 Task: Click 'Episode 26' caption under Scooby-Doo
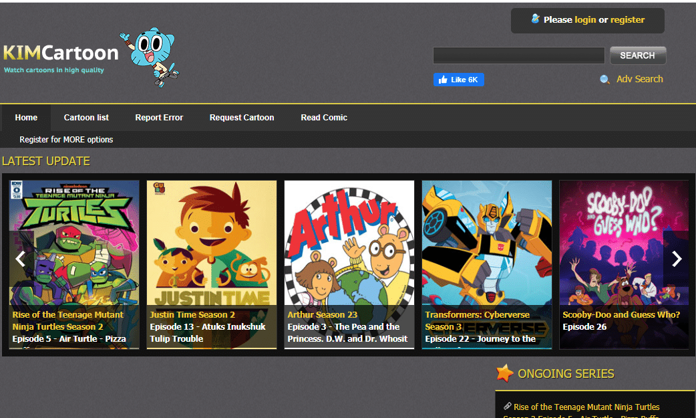click(584, 327)
